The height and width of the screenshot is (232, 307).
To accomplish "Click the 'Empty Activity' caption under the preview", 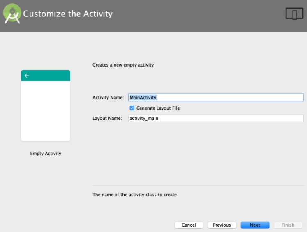I will point(46,154).
